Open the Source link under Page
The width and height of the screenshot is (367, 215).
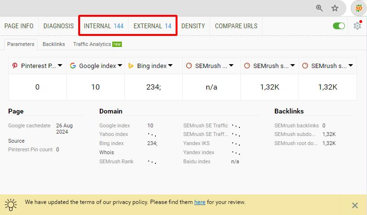point(16,141)
